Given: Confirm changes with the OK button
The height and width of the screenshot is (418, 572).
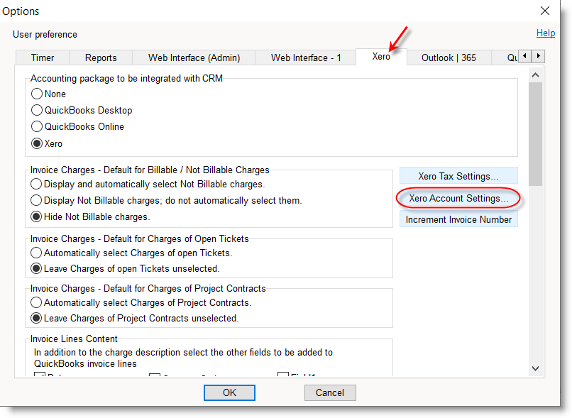Looking at the screenshot, I should coord(229,392).
